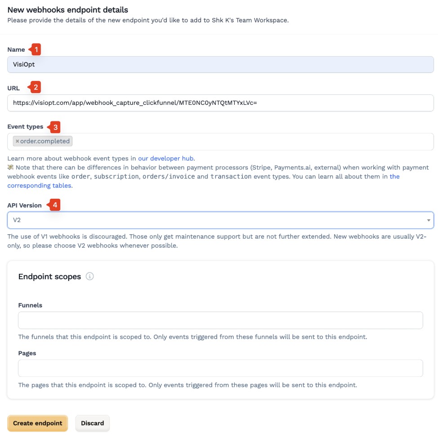This screenshot has width=438, height=437.
Task: Click the Endpoint scopes info icon
Action: click(89, 276)
